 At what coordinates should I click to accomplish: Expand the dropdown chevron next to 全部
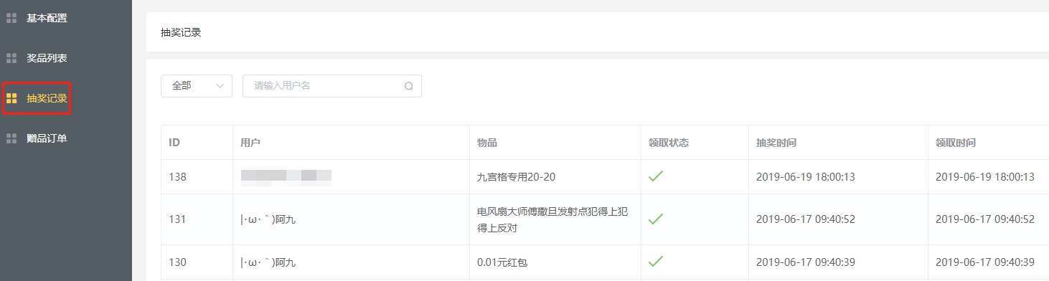click(220, 86)
